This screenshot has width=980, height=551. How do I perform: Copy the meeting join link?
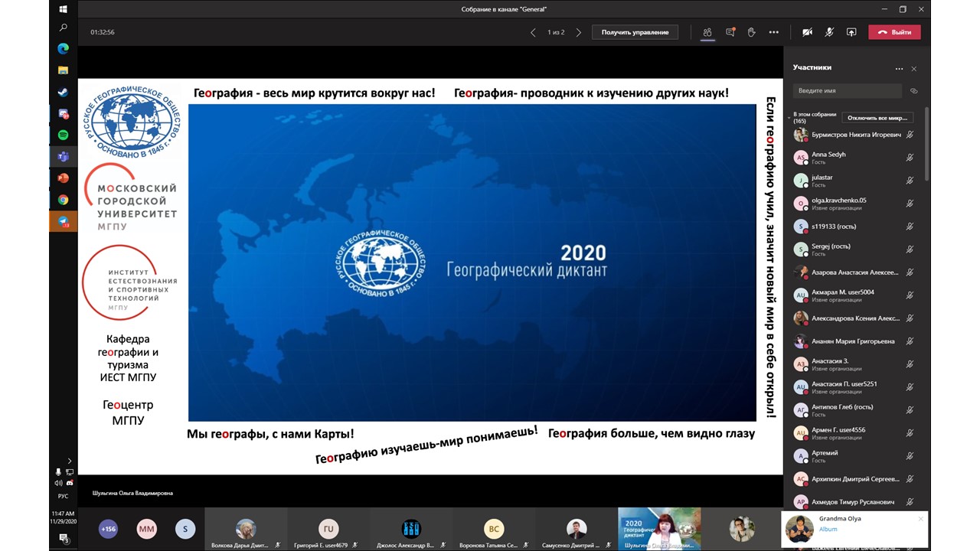[913, 90]
